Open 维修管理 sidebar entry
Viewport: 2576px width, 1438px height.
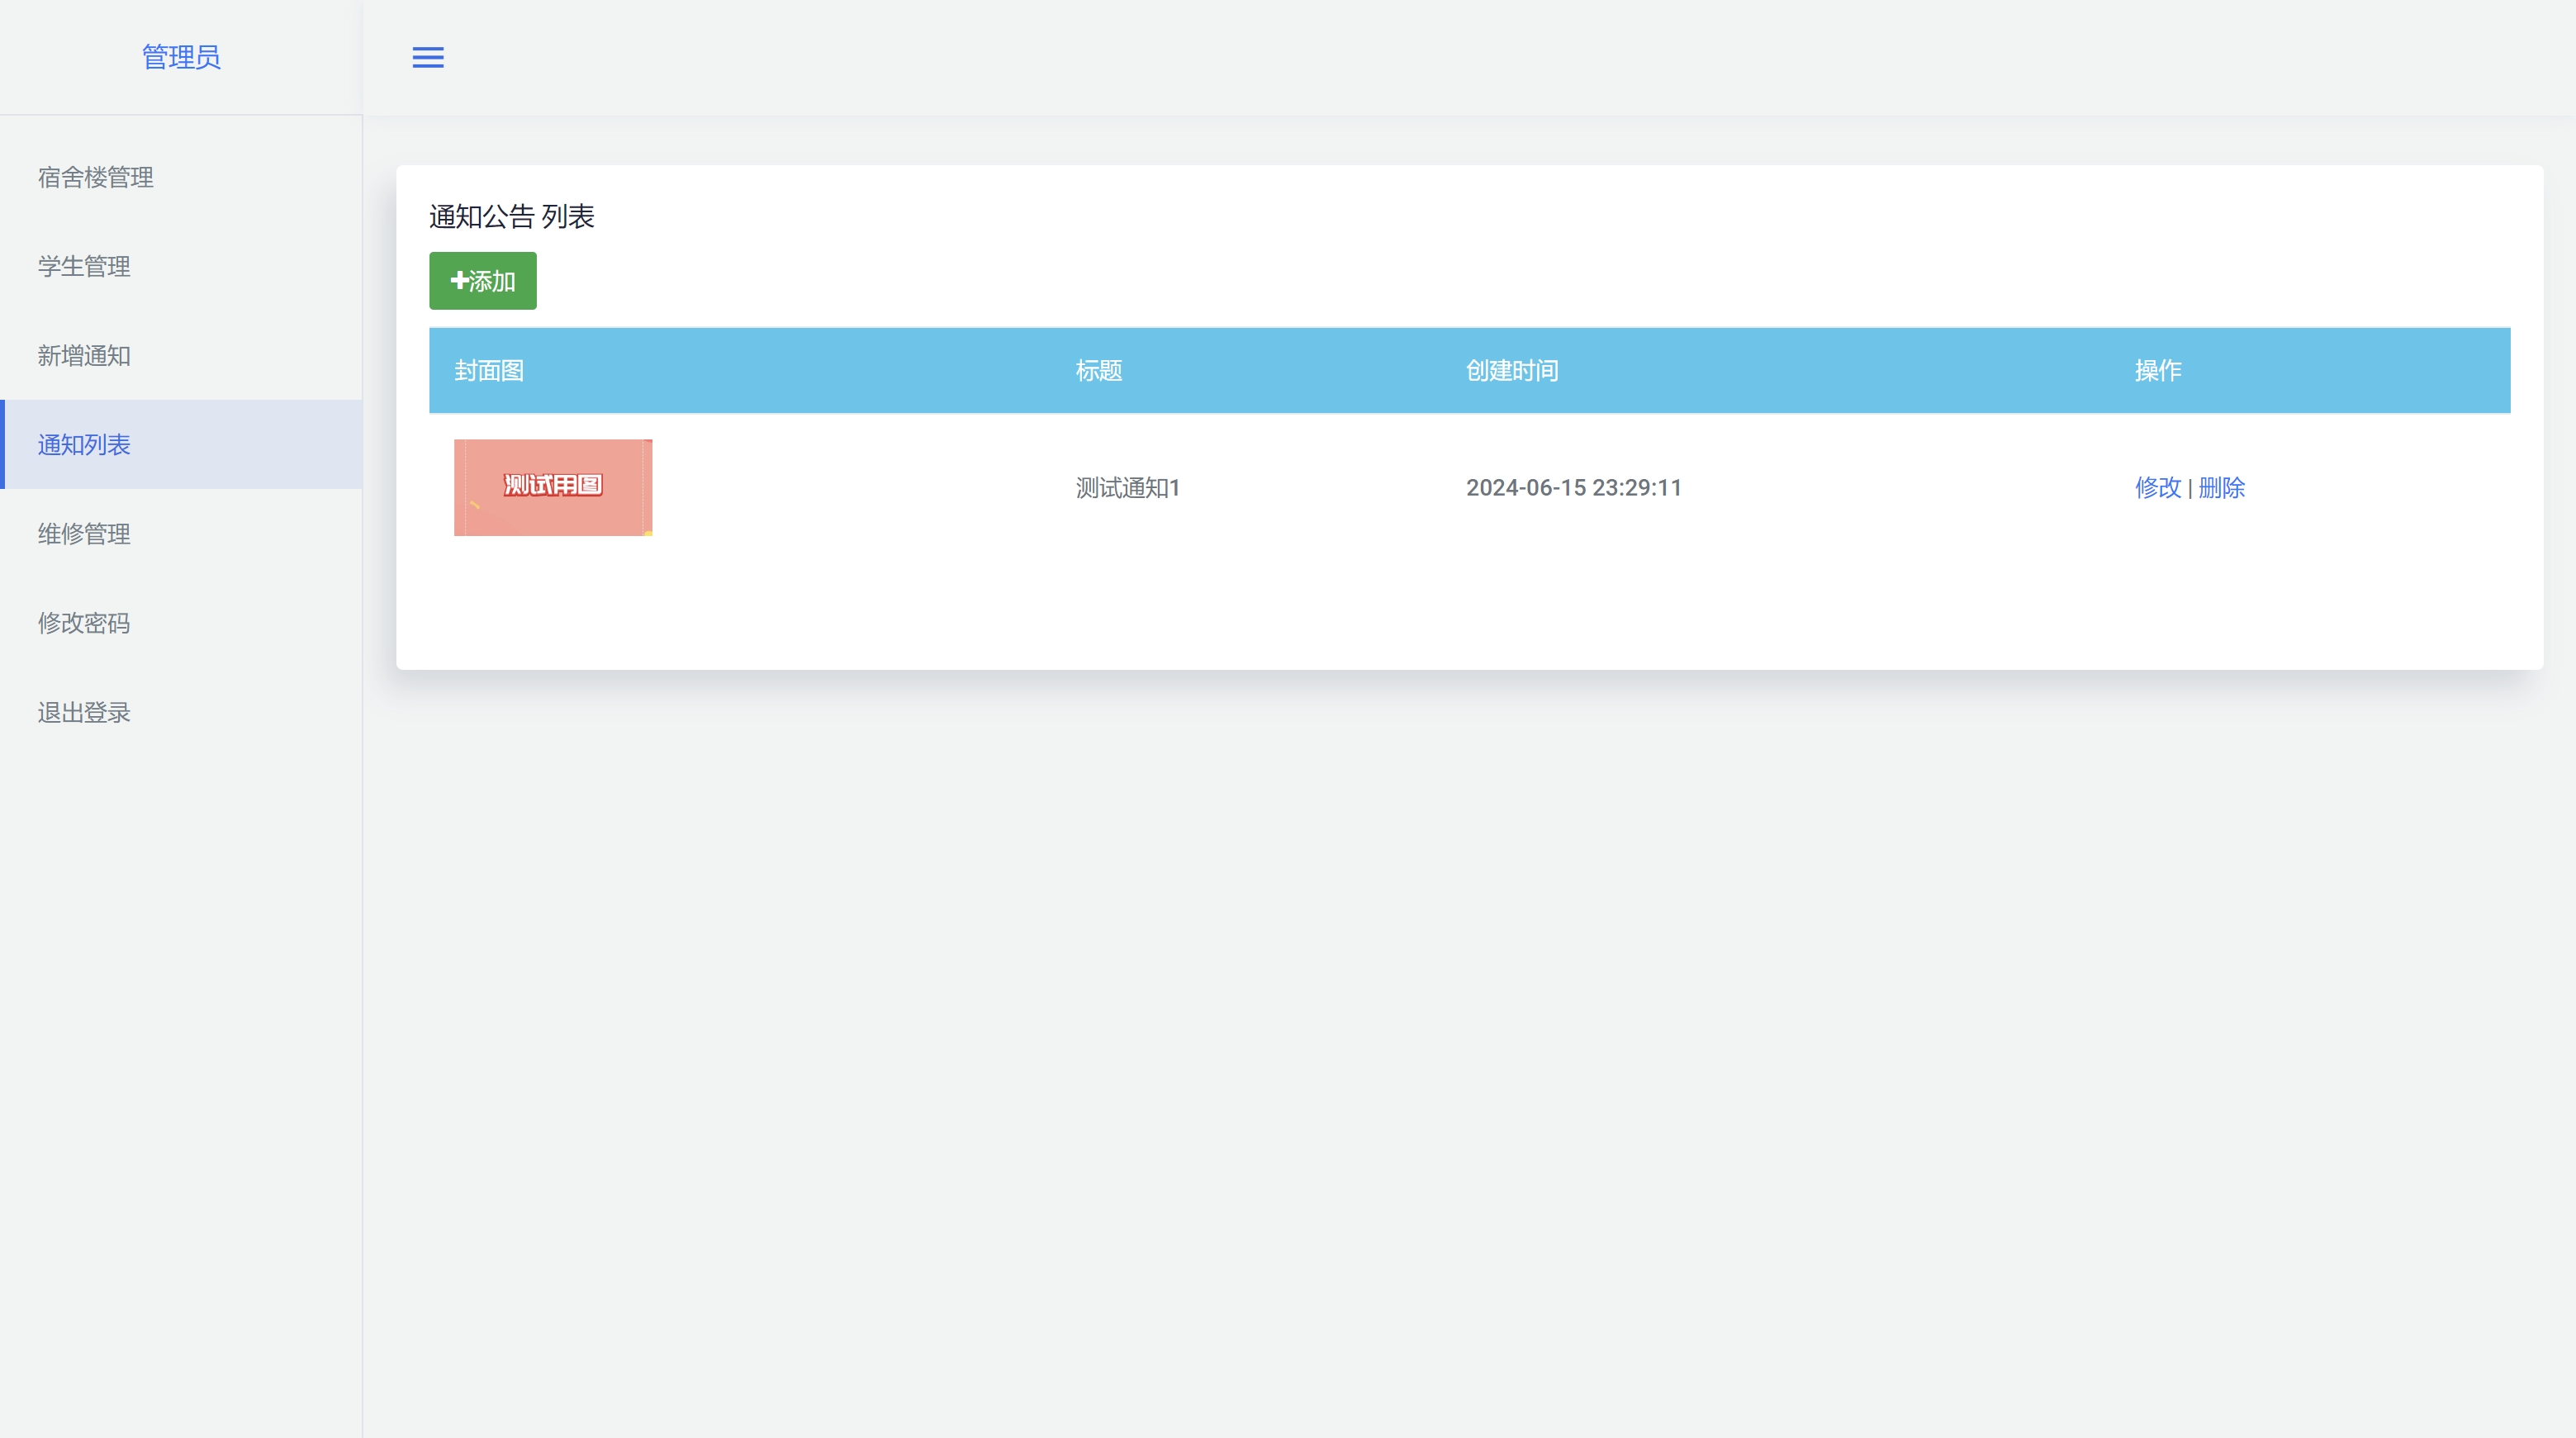(x=84, y=533)
